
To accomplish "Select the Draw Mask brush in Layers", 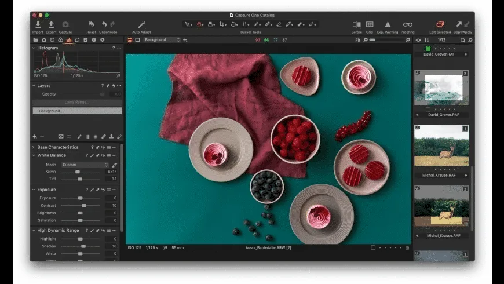I will pyautogui.click(x=79, y=137).
